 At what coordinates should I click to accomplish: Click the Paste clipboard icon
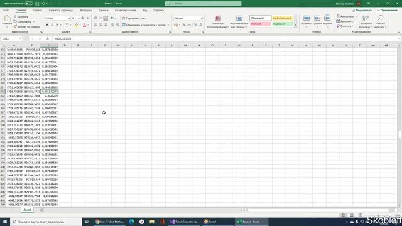7,19
